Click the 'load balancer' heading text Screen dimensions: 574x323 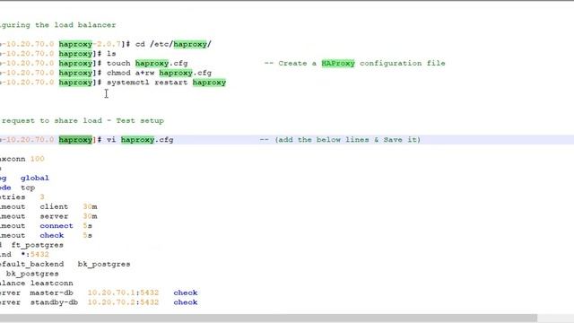(x=85, y=25)
